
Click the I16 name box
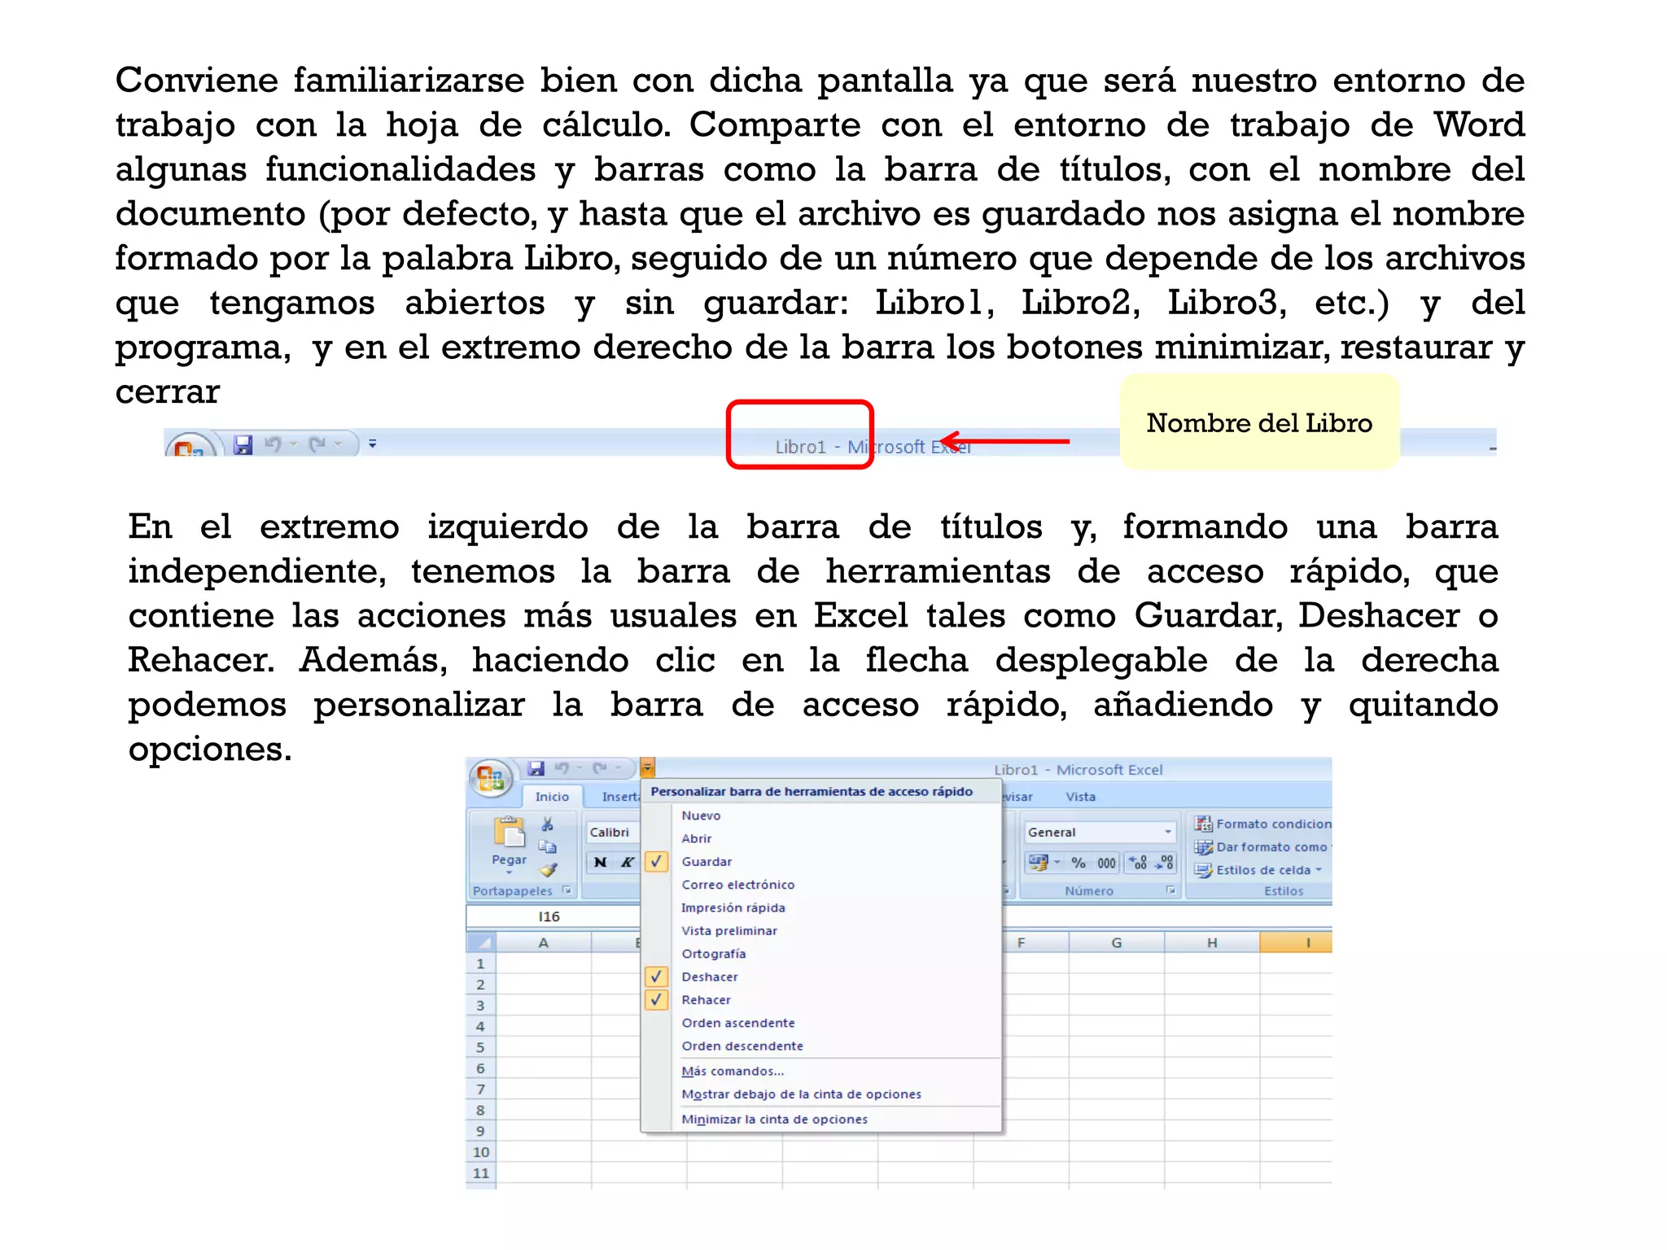(x=552, y=916)
